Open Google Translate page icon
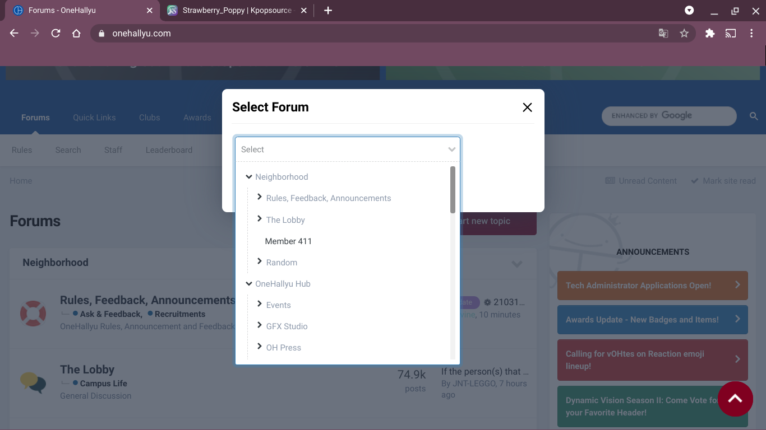 pyautogui.click(x=663, y=34)
